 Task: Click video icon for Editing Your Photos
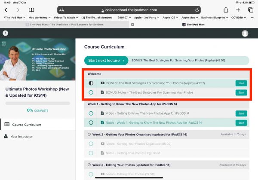pos(102,174)
